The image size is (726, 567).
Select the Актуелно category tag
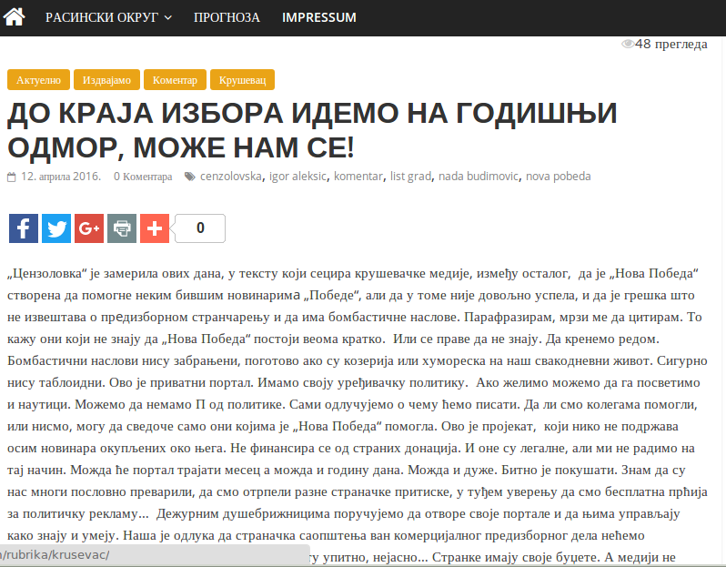tap(37, 80)
